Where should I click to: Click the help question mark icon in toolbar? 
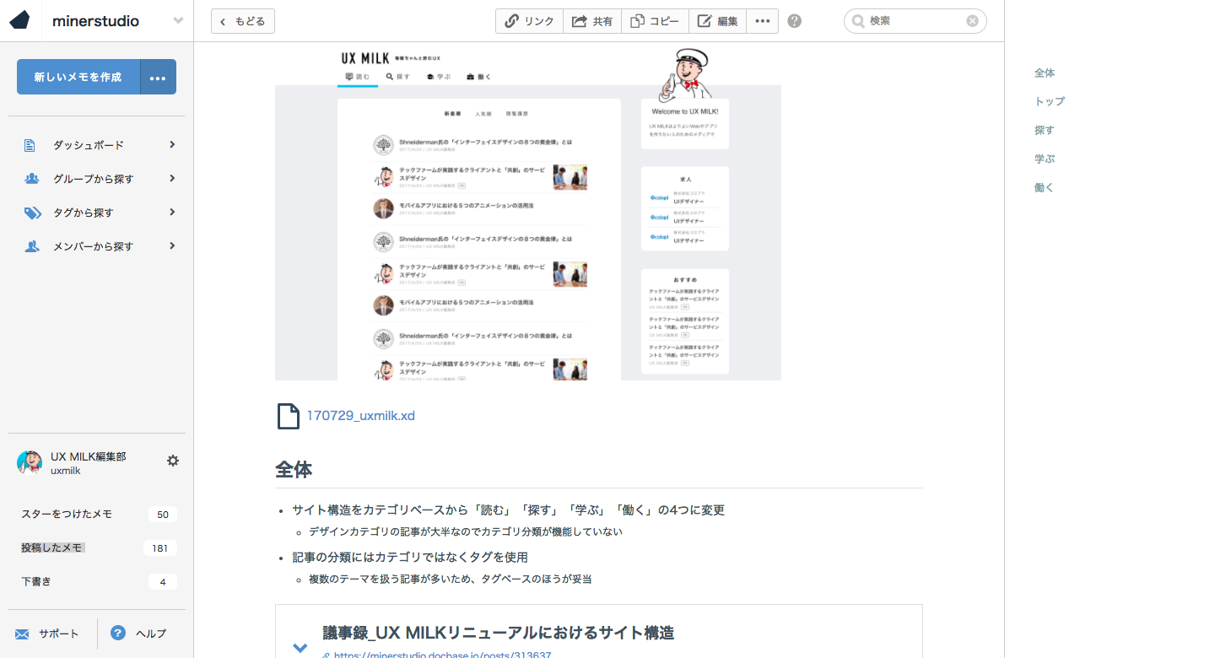(x=794, y=21)
